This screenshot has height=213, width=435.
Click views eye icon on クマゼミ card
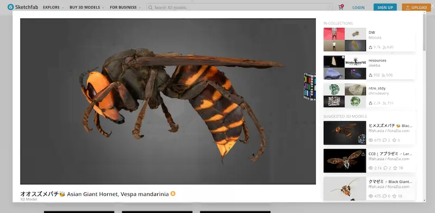[x=371, y=196]
